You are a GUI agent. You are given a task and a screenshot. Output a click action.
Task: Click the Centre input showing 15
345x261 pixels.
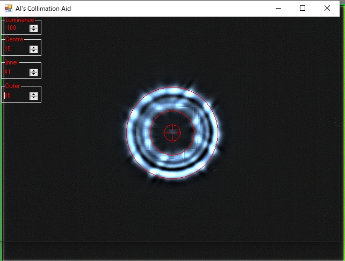[17, 49]
